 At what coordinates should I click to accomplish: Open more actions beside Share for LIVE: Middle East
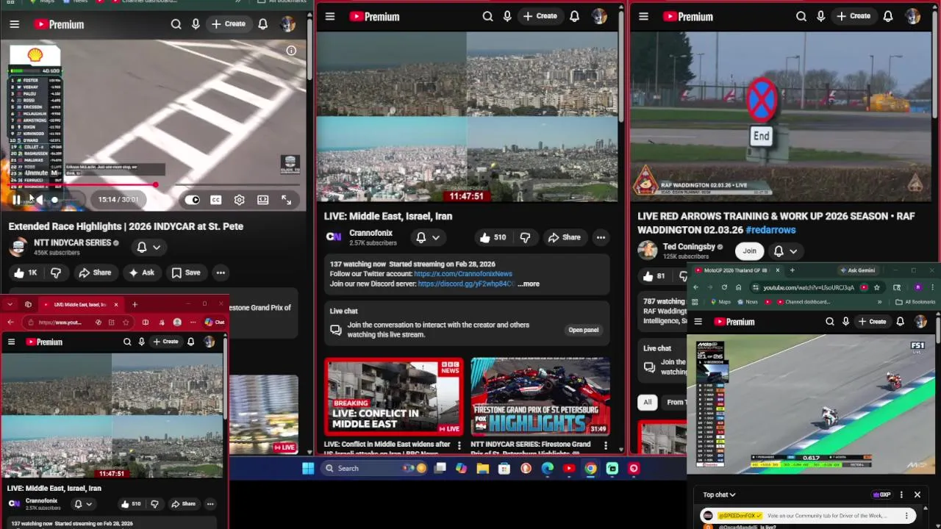click(x=601, y=237)
